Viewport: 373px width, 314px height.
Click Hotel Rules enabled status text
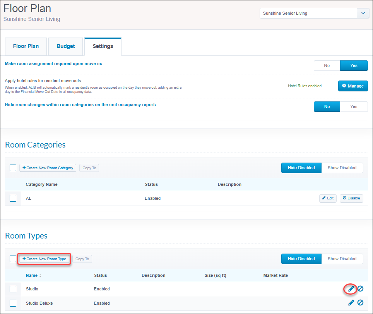[305, 86]
